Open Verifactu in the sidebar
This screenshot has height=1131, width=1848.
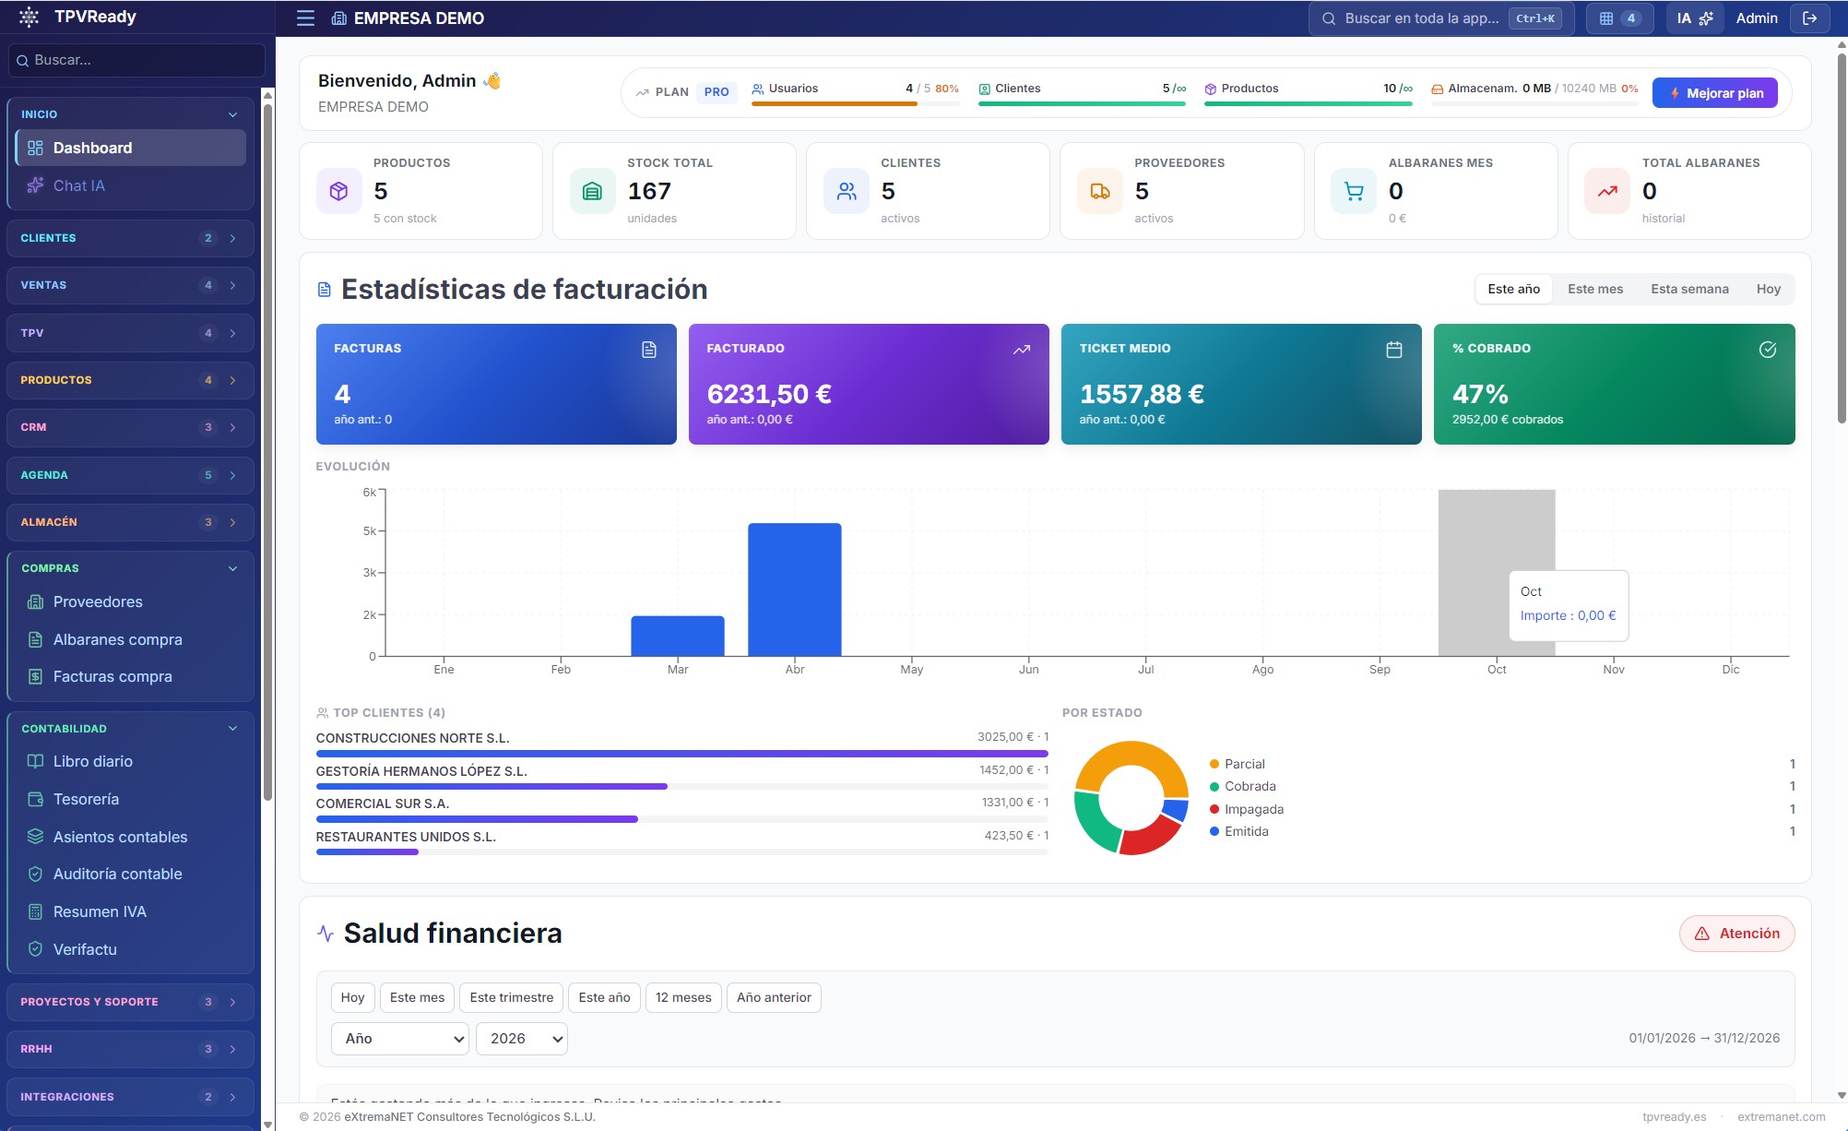pyautogui.click(x=130, y=949)
